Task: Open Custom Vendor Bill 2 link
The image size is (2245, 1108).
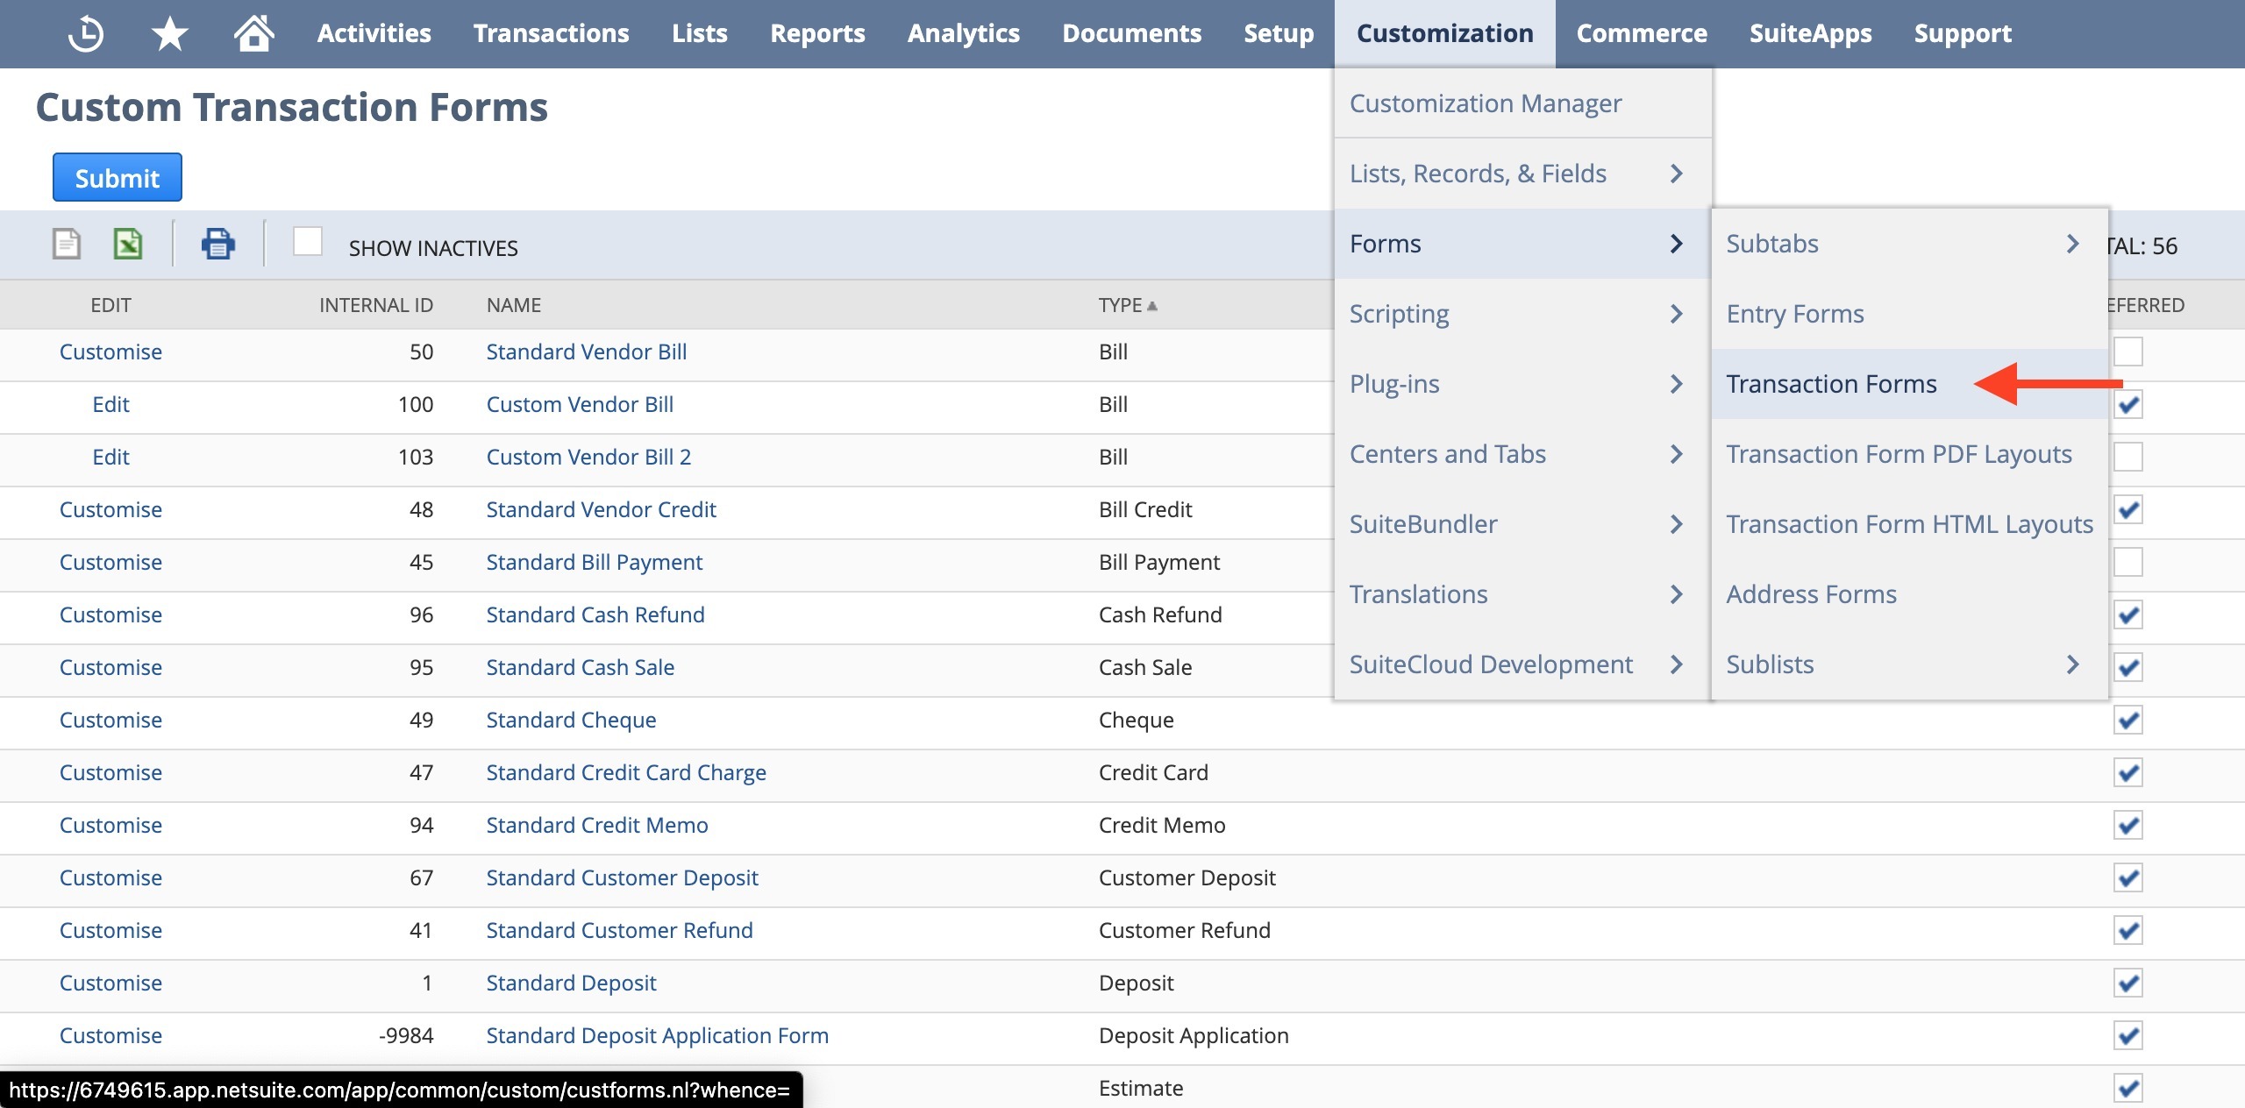Action: [588, 457]
